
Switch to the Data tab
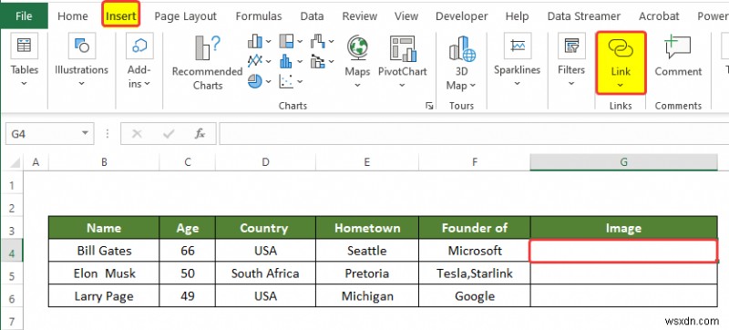click(x=312, y=16)
